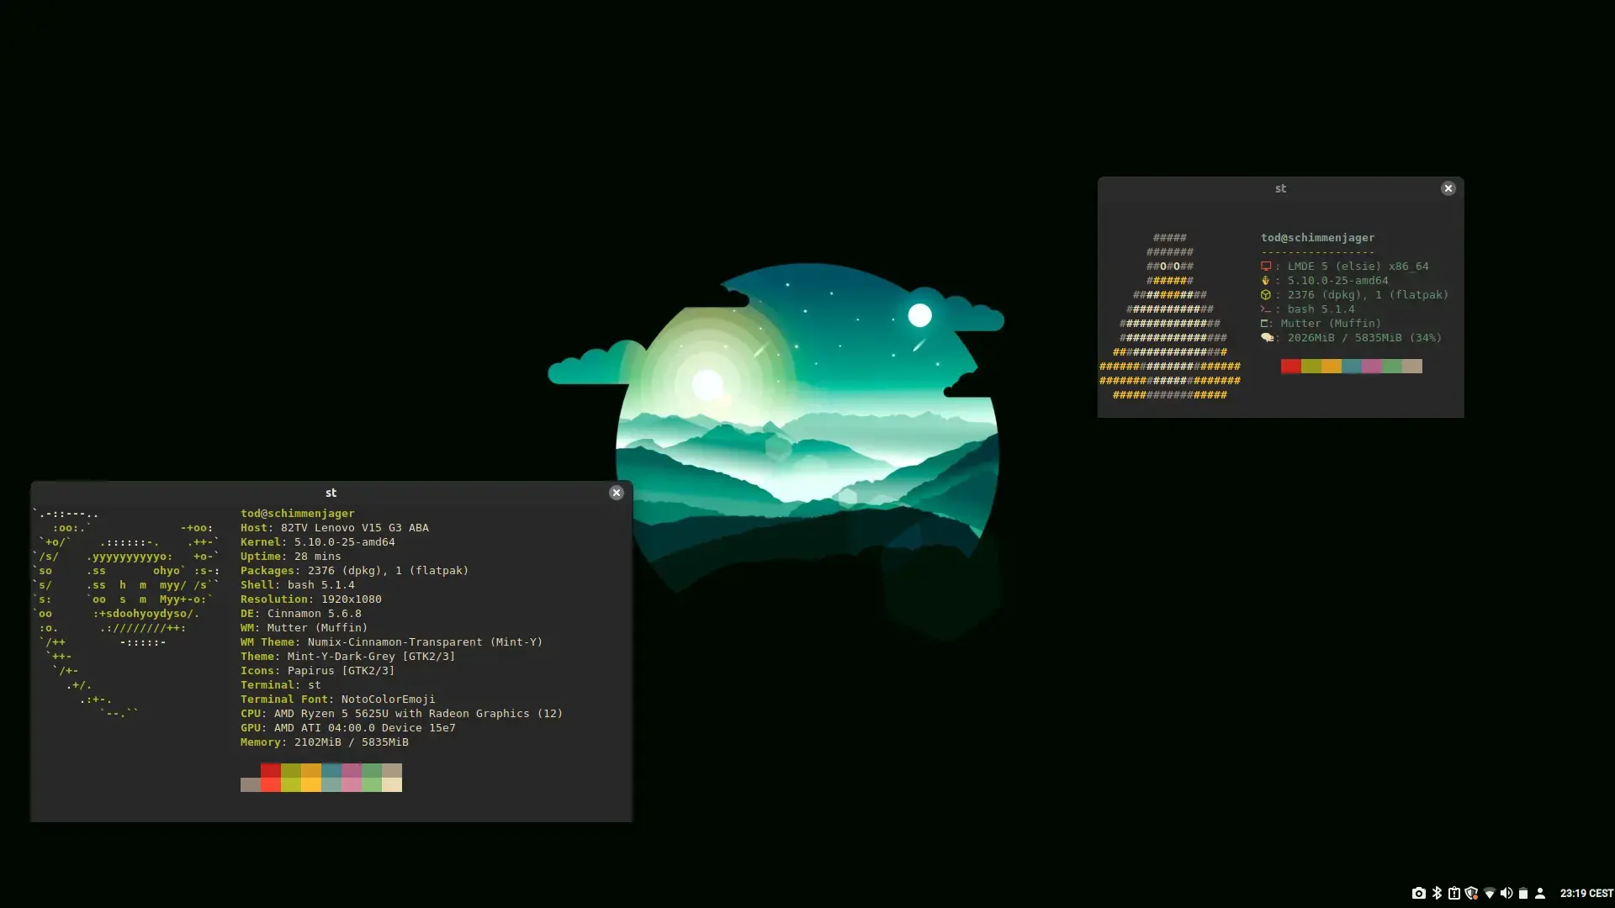Open the 23:19 CEST clock
Viewport: 1615px width, 908px height.
click(x=1586, y=893)
